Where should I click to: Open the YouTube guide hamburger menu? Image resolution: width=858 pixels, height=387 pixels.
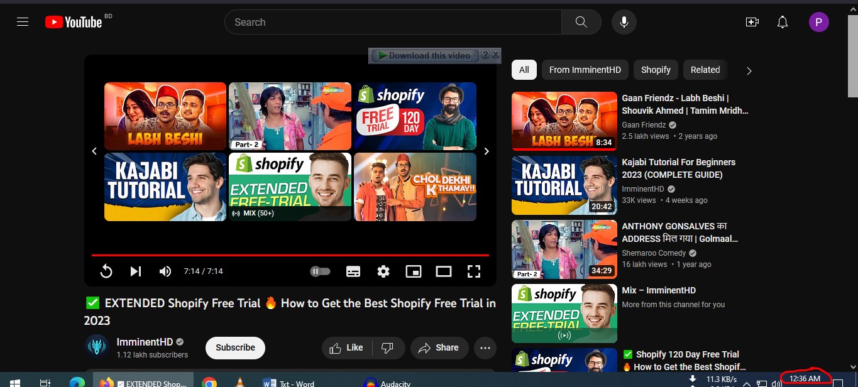(x=23, y=22)
